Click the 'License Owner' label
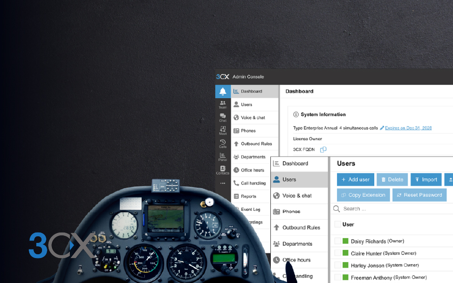The height and width of the screenshot is (283, 453). coord(307,139)
